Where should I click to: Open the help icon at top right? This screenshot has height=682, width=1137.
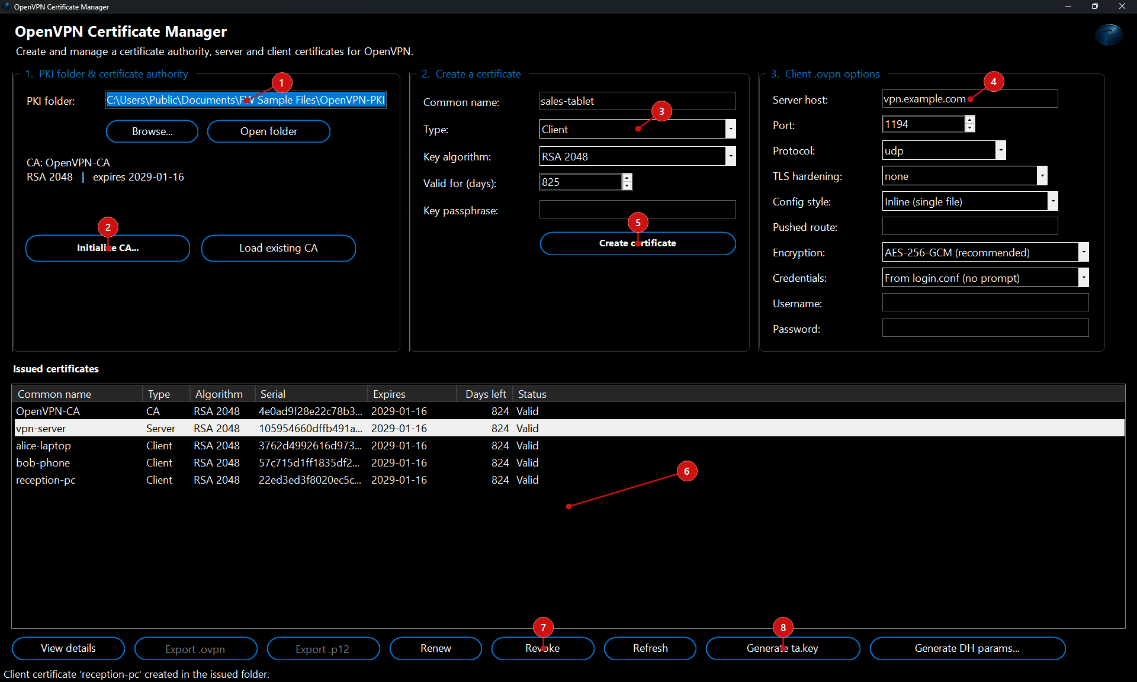[1109, 35]
